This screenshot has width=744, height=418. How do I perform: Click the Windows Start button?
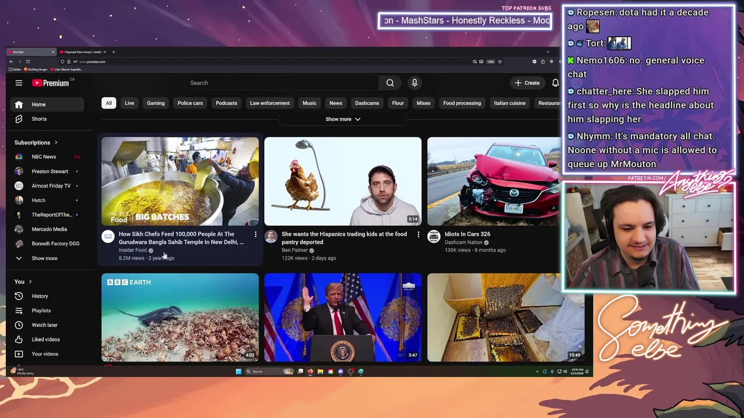tap(238, 372)
